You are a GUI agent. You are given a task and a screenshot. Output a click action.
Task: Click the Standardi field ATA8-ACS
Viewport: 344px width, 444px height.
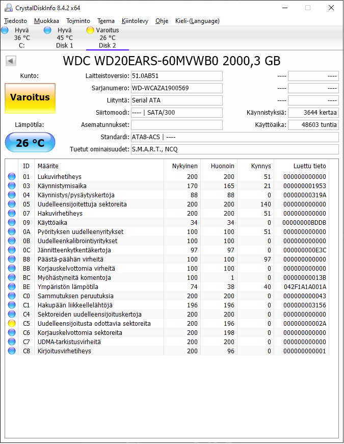235,137
